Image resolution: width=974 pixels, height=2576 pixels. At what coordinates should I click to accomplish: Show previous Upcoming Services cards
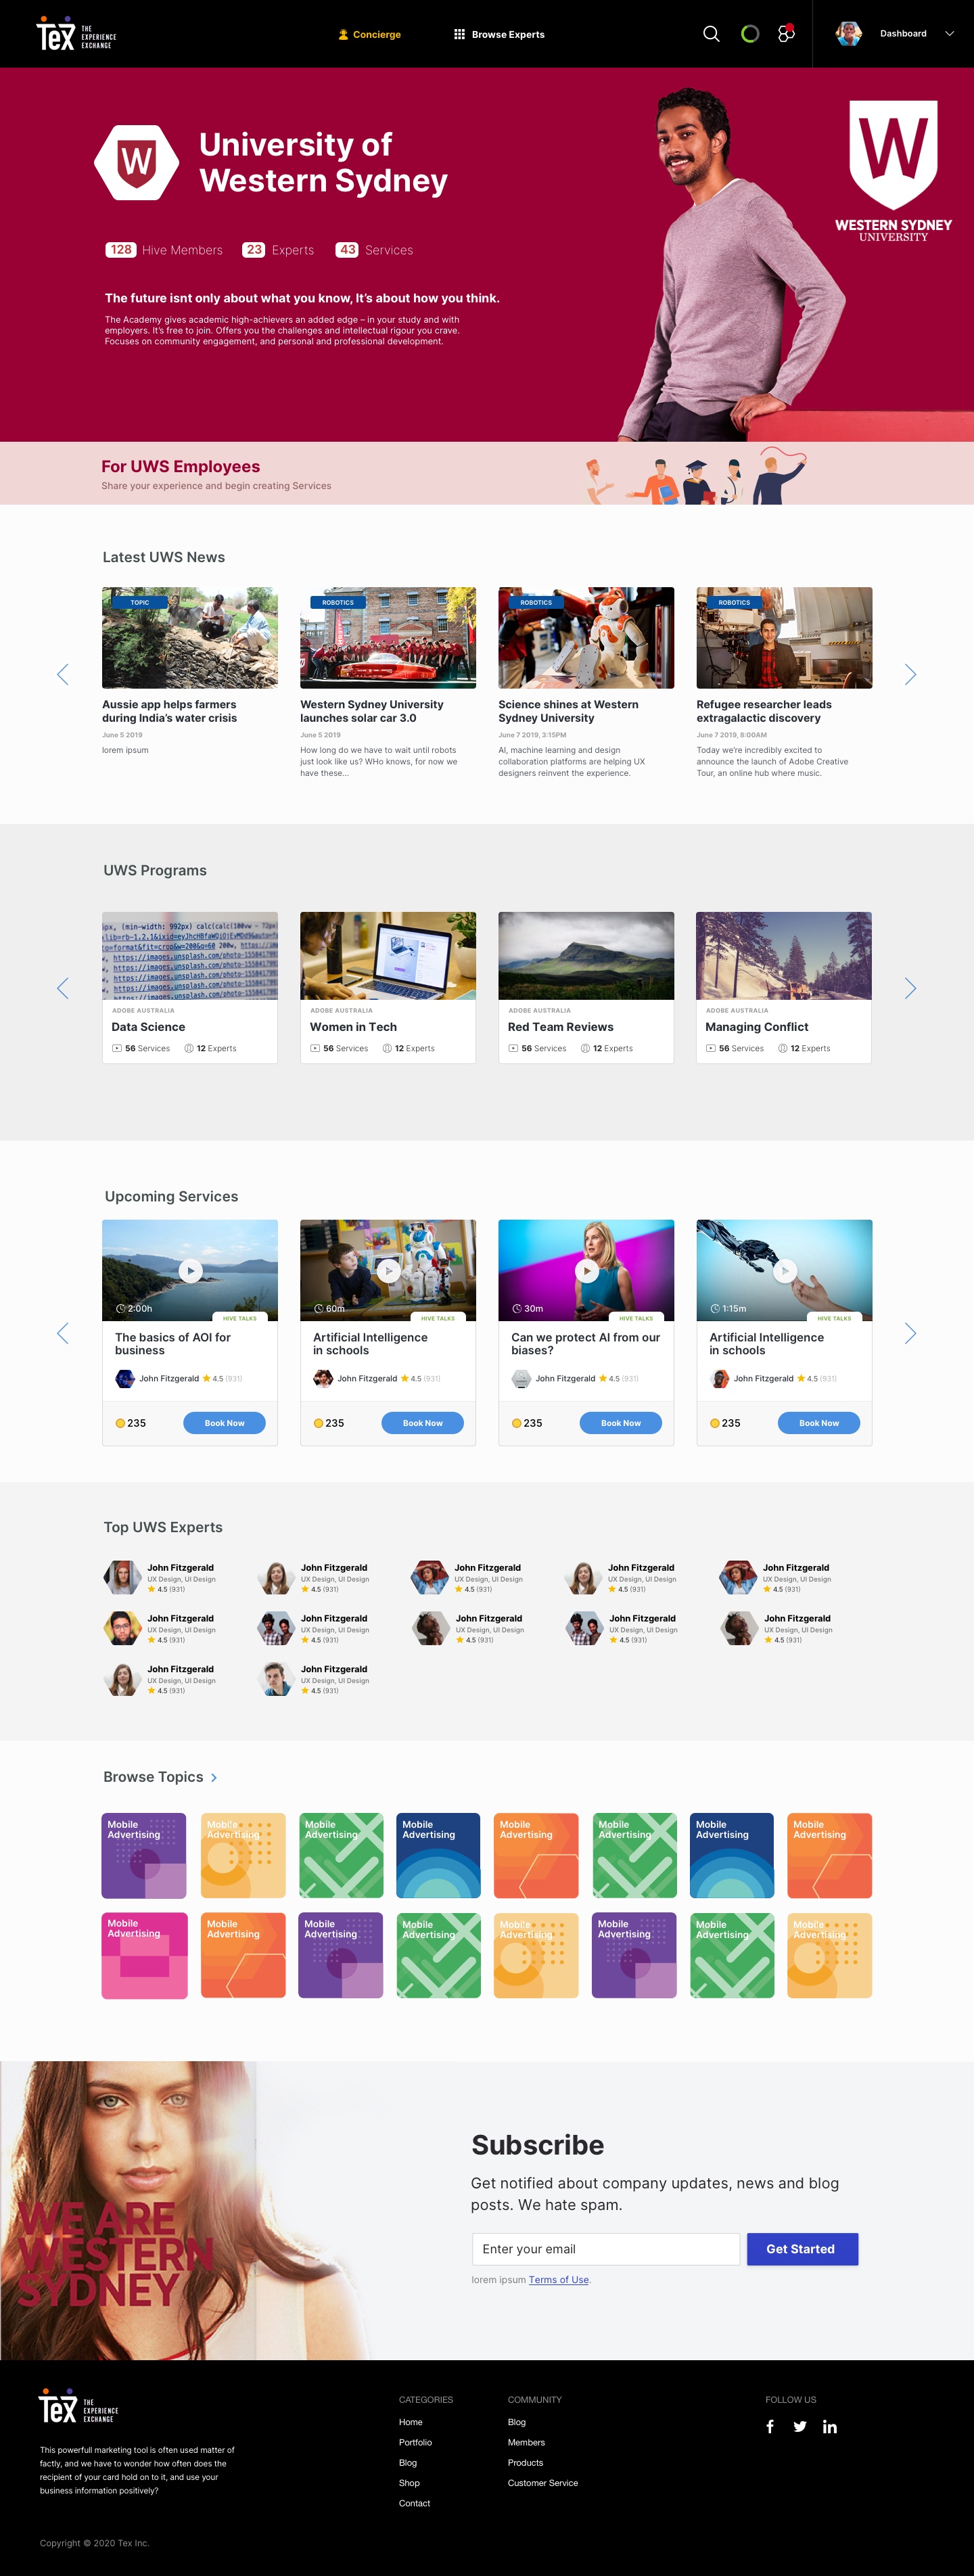point(63,1333)
